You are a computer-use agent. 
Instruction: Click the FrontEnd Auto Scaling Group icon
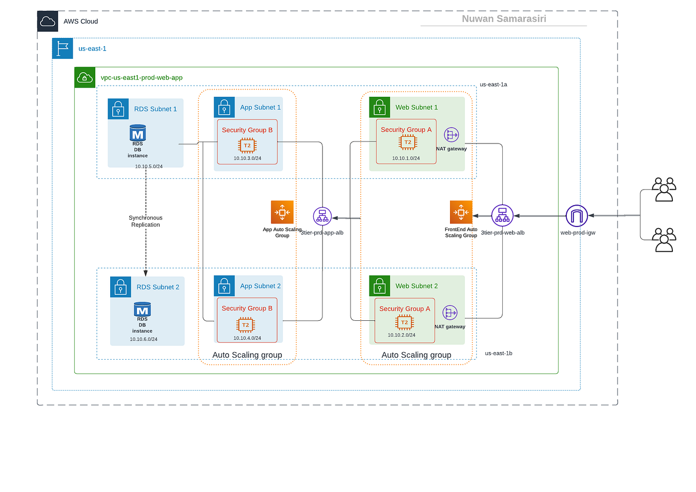click(x=461, y=212)
